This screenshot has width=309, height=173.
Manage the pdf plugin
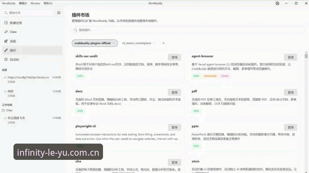[x=291, y=92]
